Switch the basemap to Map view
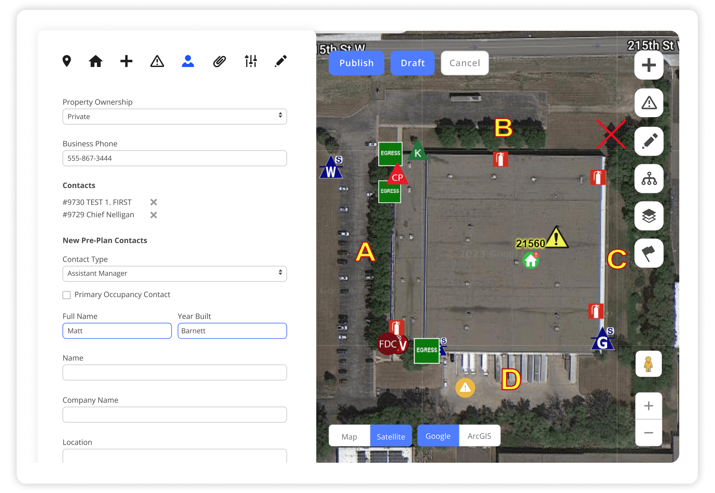The image size is (715, 493). pos(350,436)
